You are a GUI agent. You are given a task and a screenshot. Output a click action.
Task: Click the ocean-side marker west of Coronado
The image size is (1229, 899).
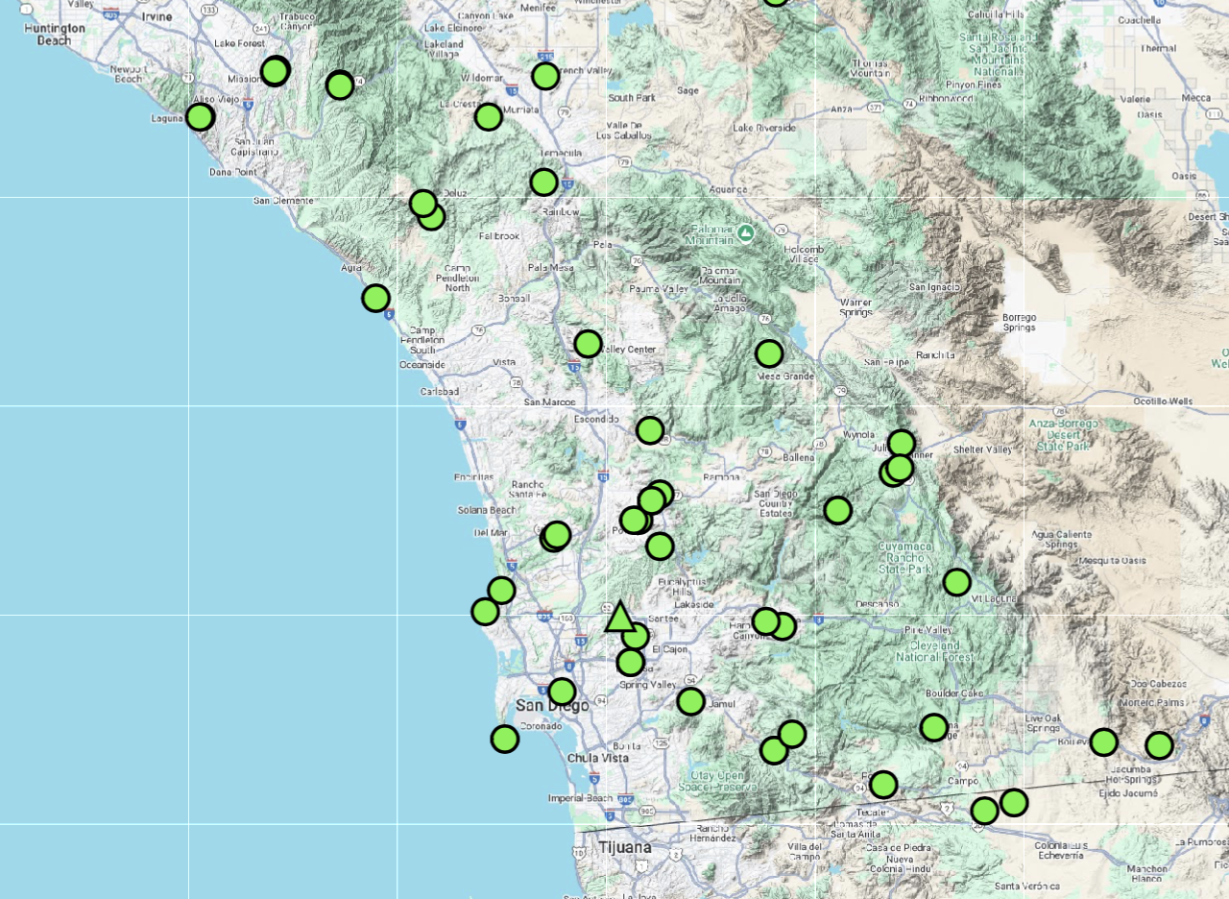click(x=505, y=739)
